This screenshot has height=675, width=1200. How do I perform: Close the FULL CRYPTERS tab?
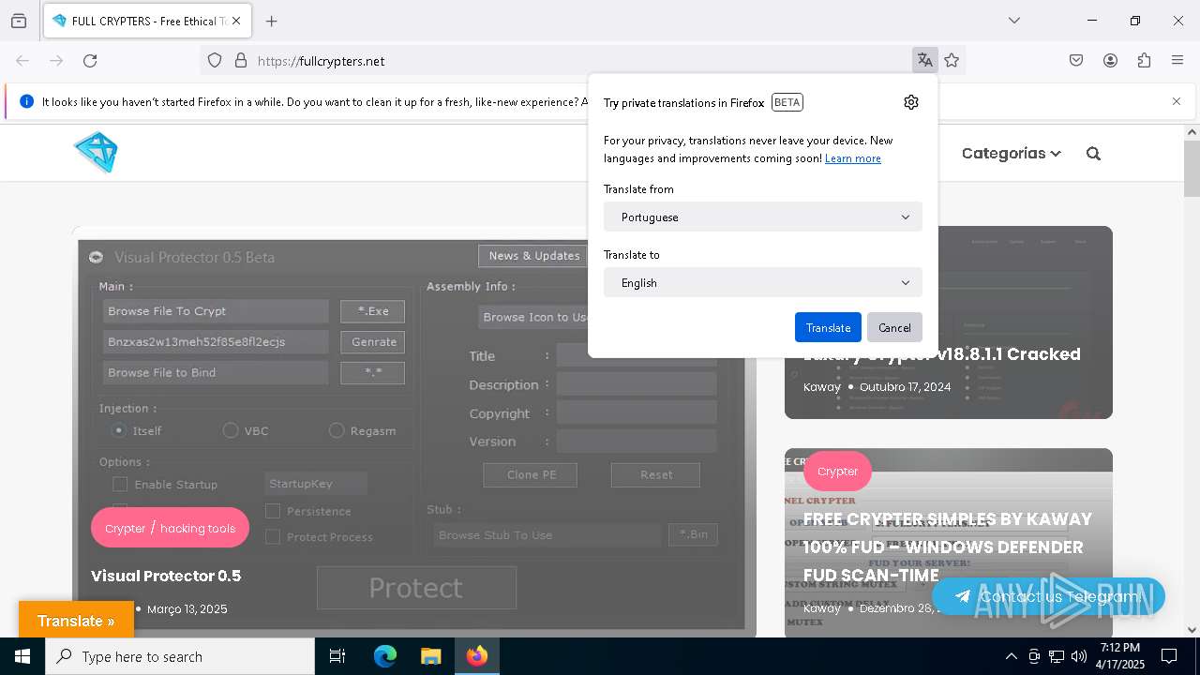coord(236,21)
